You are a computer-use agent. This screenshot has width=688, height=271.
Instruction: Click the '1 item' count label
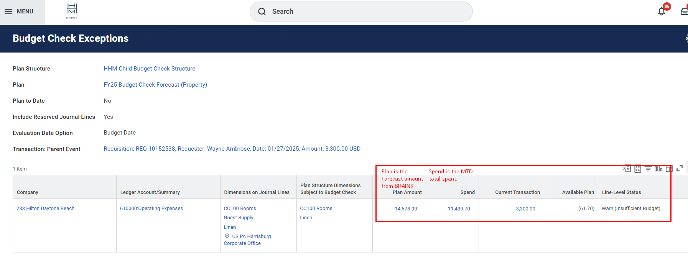point(20,169)
